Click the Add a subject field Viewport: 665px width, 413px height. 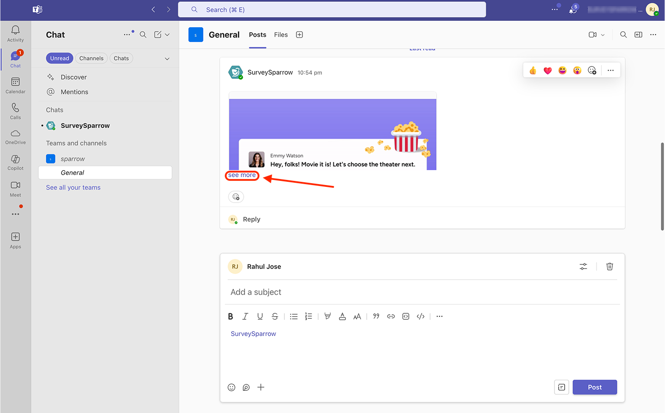point(422,292)
